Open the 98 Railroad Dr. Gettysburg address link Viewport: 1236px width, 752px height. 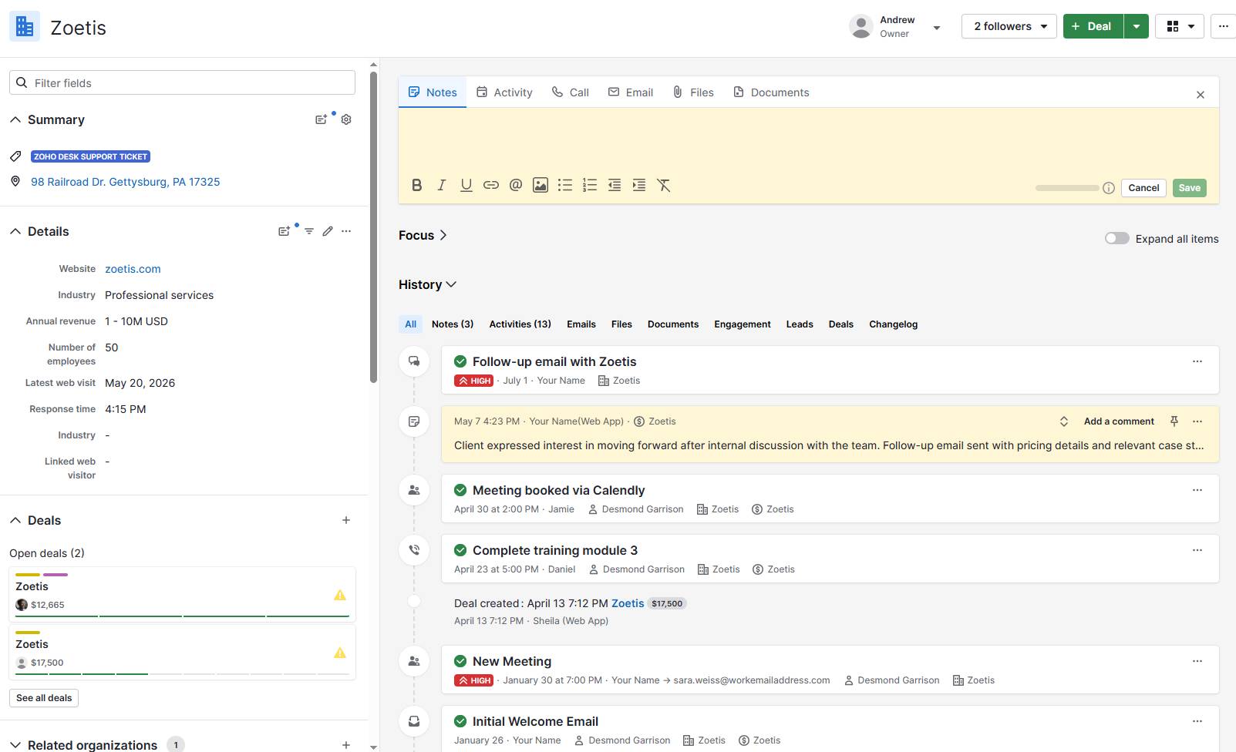coord(125,182)
